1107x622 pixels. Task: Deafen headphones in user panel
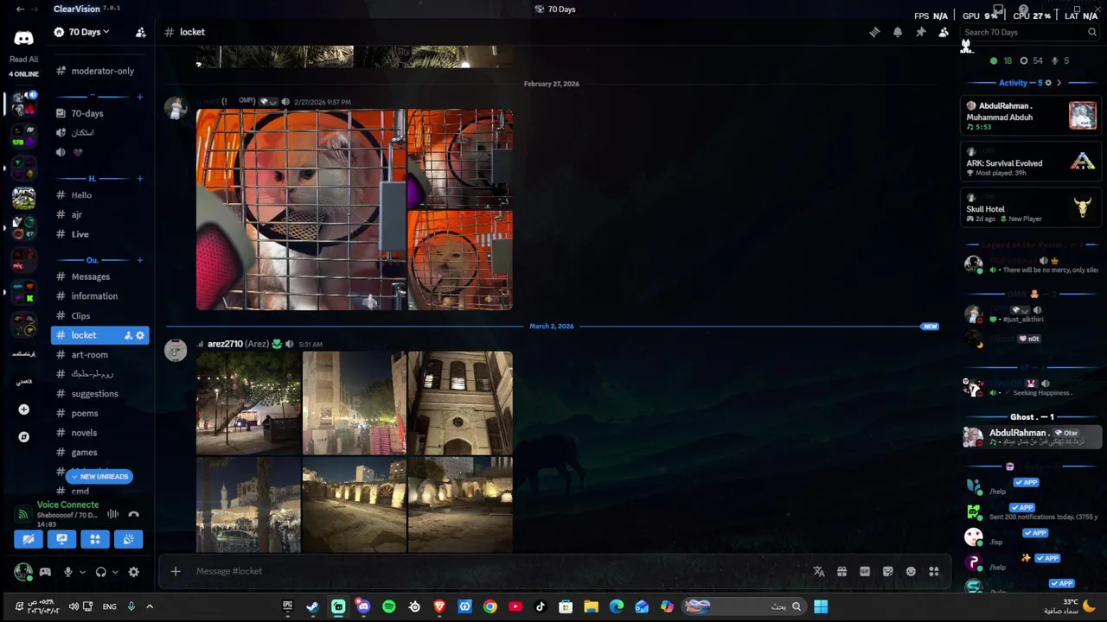[101, 572]
